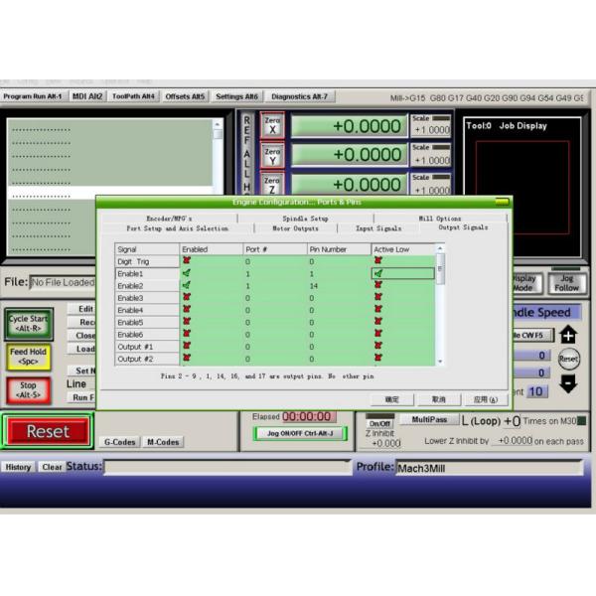Click the round spindle Reset button
This screenshot has height=596, width=596.
[568, 359]
